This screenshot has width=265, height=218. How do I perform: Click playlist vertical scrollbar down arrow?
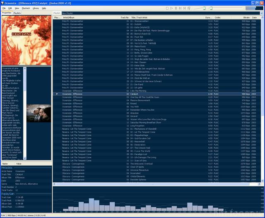(262, 180)
